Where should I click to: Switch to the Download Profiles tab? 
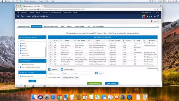(x=24, y=26)
